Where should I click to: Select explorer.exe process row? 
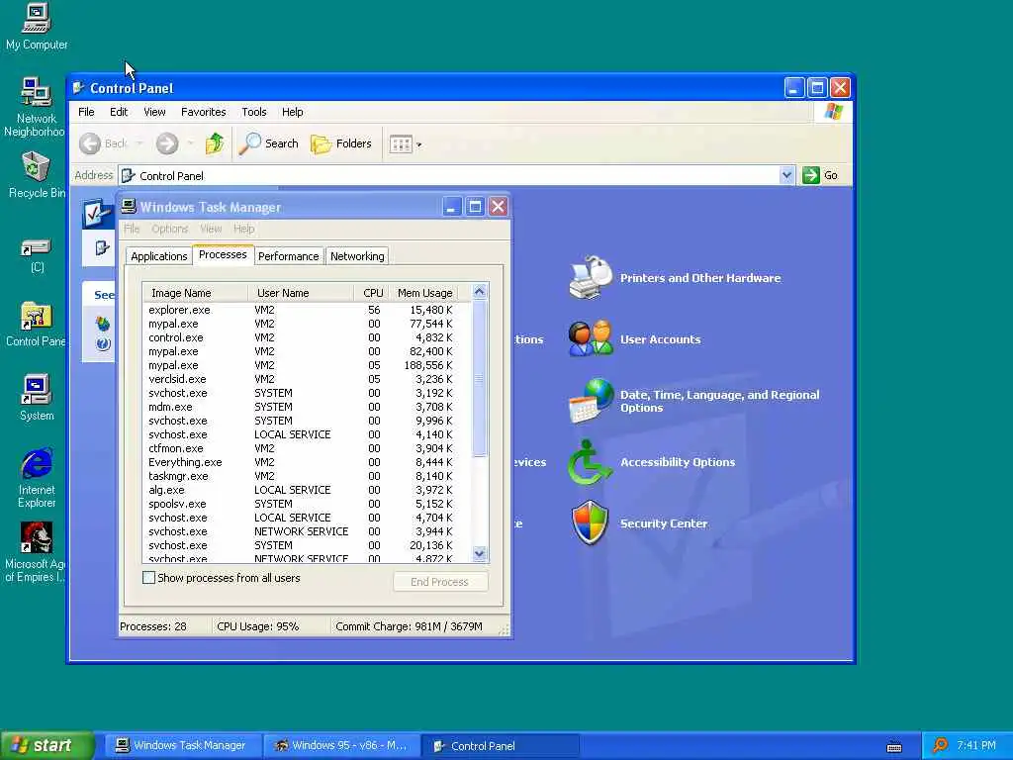(x=307, y=310)
